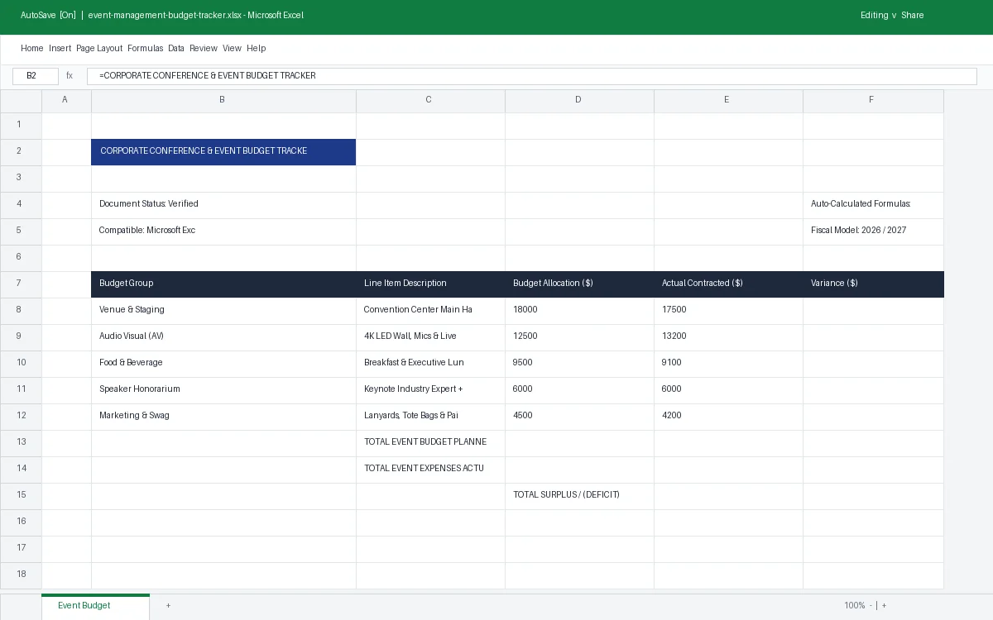Viewport: 993px width, 620px height.
Task: Click the Fiscal Model: 2026 / 2027 cell
Action: click(x=873, y=231)
